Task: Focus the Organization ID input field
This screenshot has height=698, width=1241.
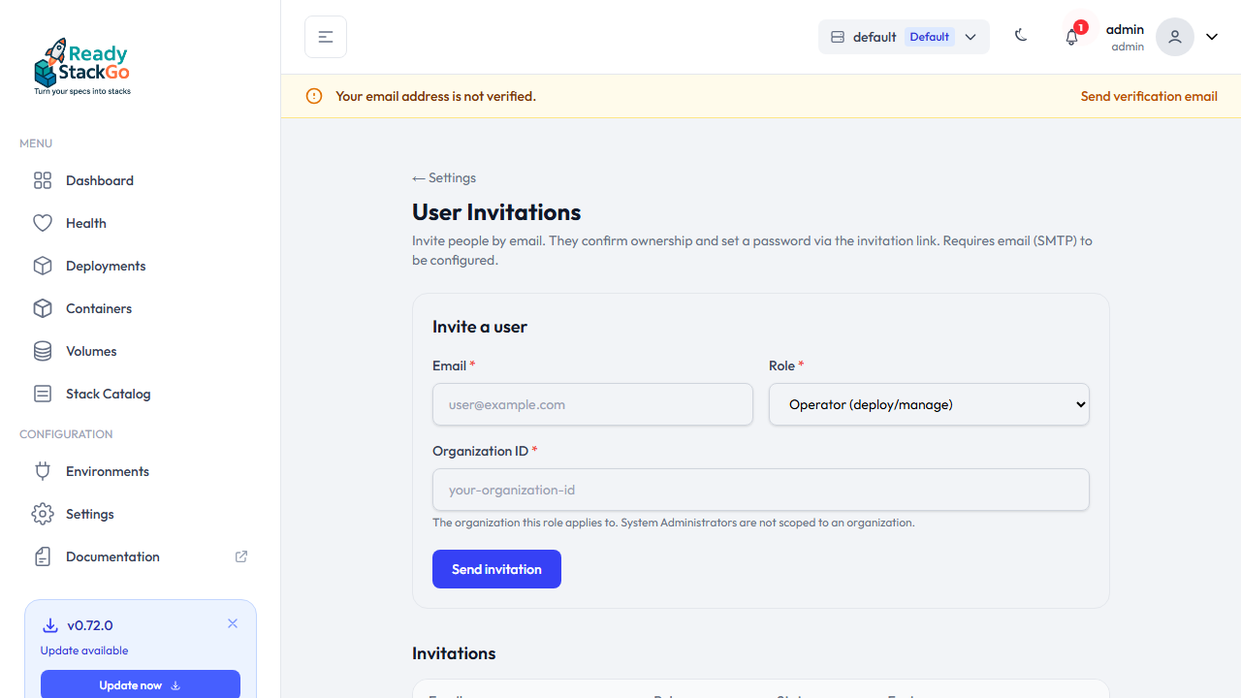Action: tap(761, 490)
